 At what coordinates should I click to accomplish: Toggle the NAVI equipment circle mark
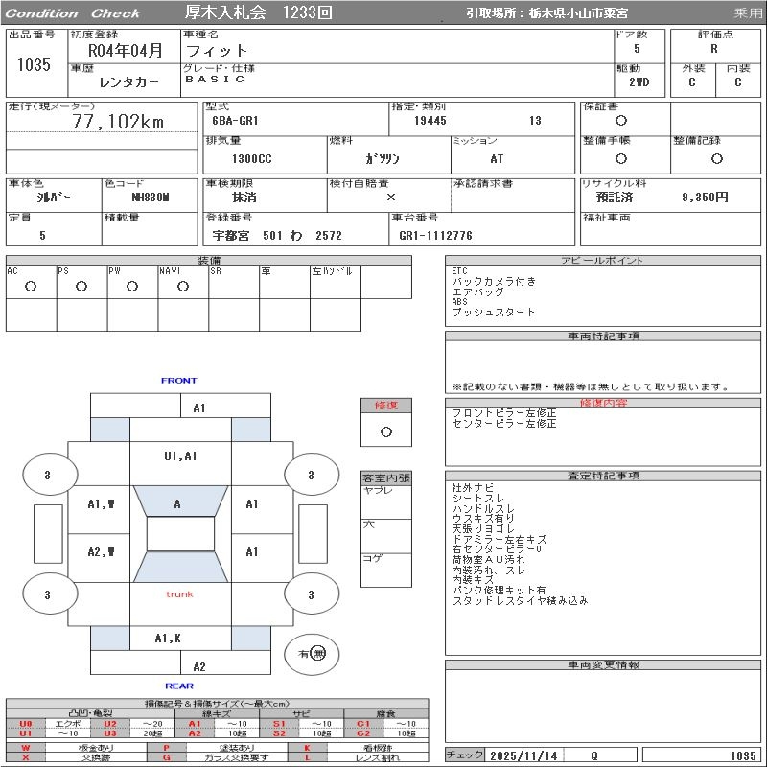coord(182,286)
